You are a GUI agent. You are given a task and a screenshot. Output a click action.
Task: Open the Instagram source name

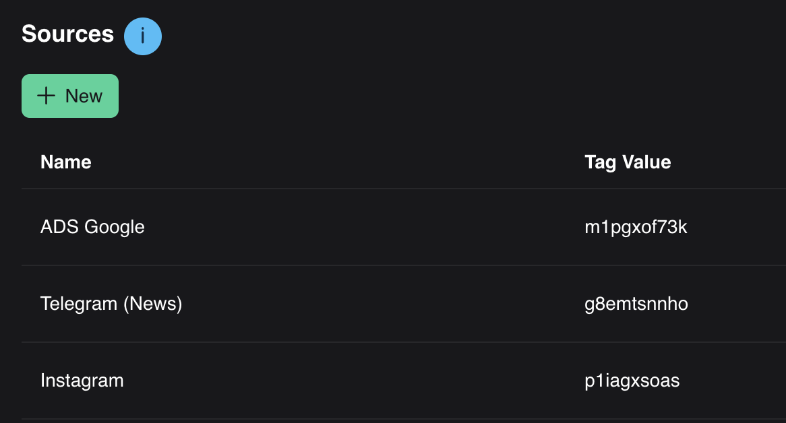[x=82, y=381]
